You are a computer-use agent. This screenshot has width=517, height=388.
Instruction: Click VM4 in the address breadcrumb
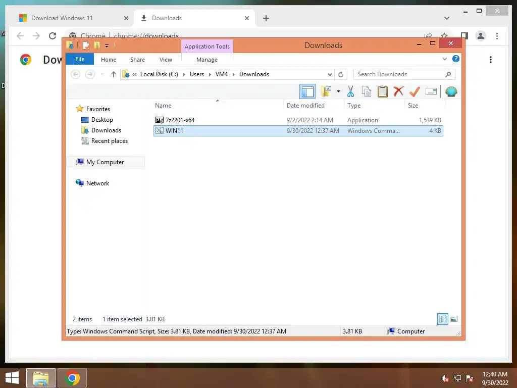tap(222, 74)
